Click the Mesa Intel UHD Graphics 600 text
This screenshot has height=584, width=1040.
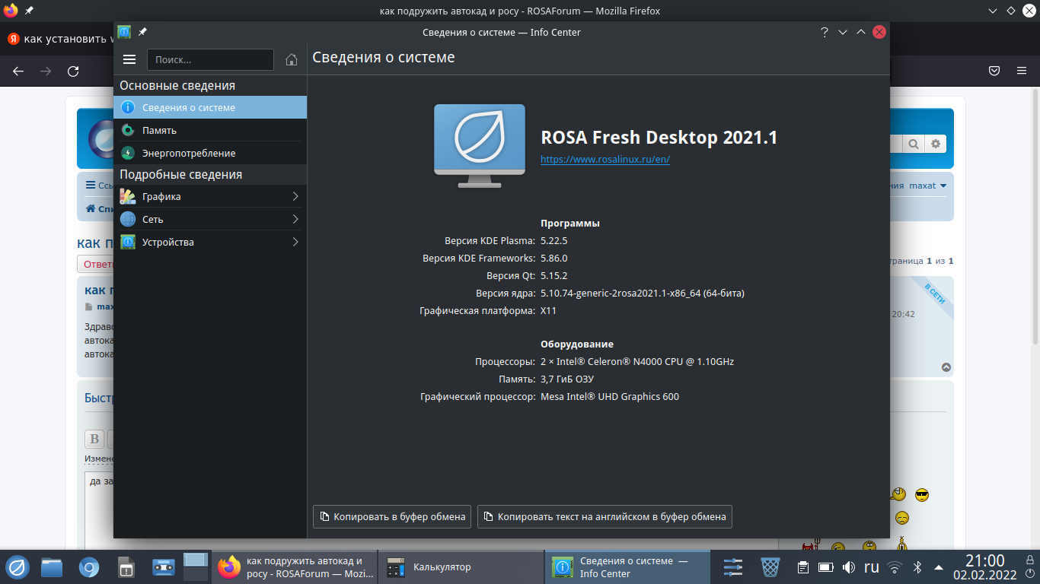[x=610, y=396]
